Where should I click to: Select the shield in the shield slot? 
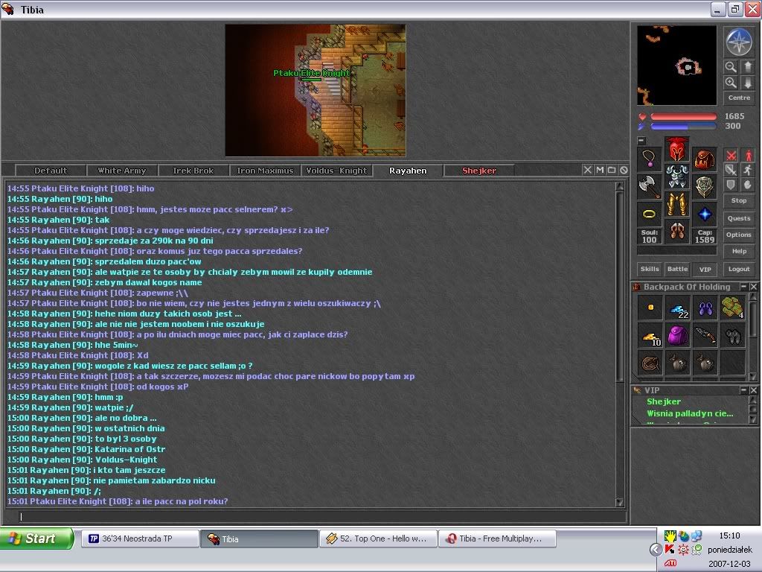(x=705, y=187)
